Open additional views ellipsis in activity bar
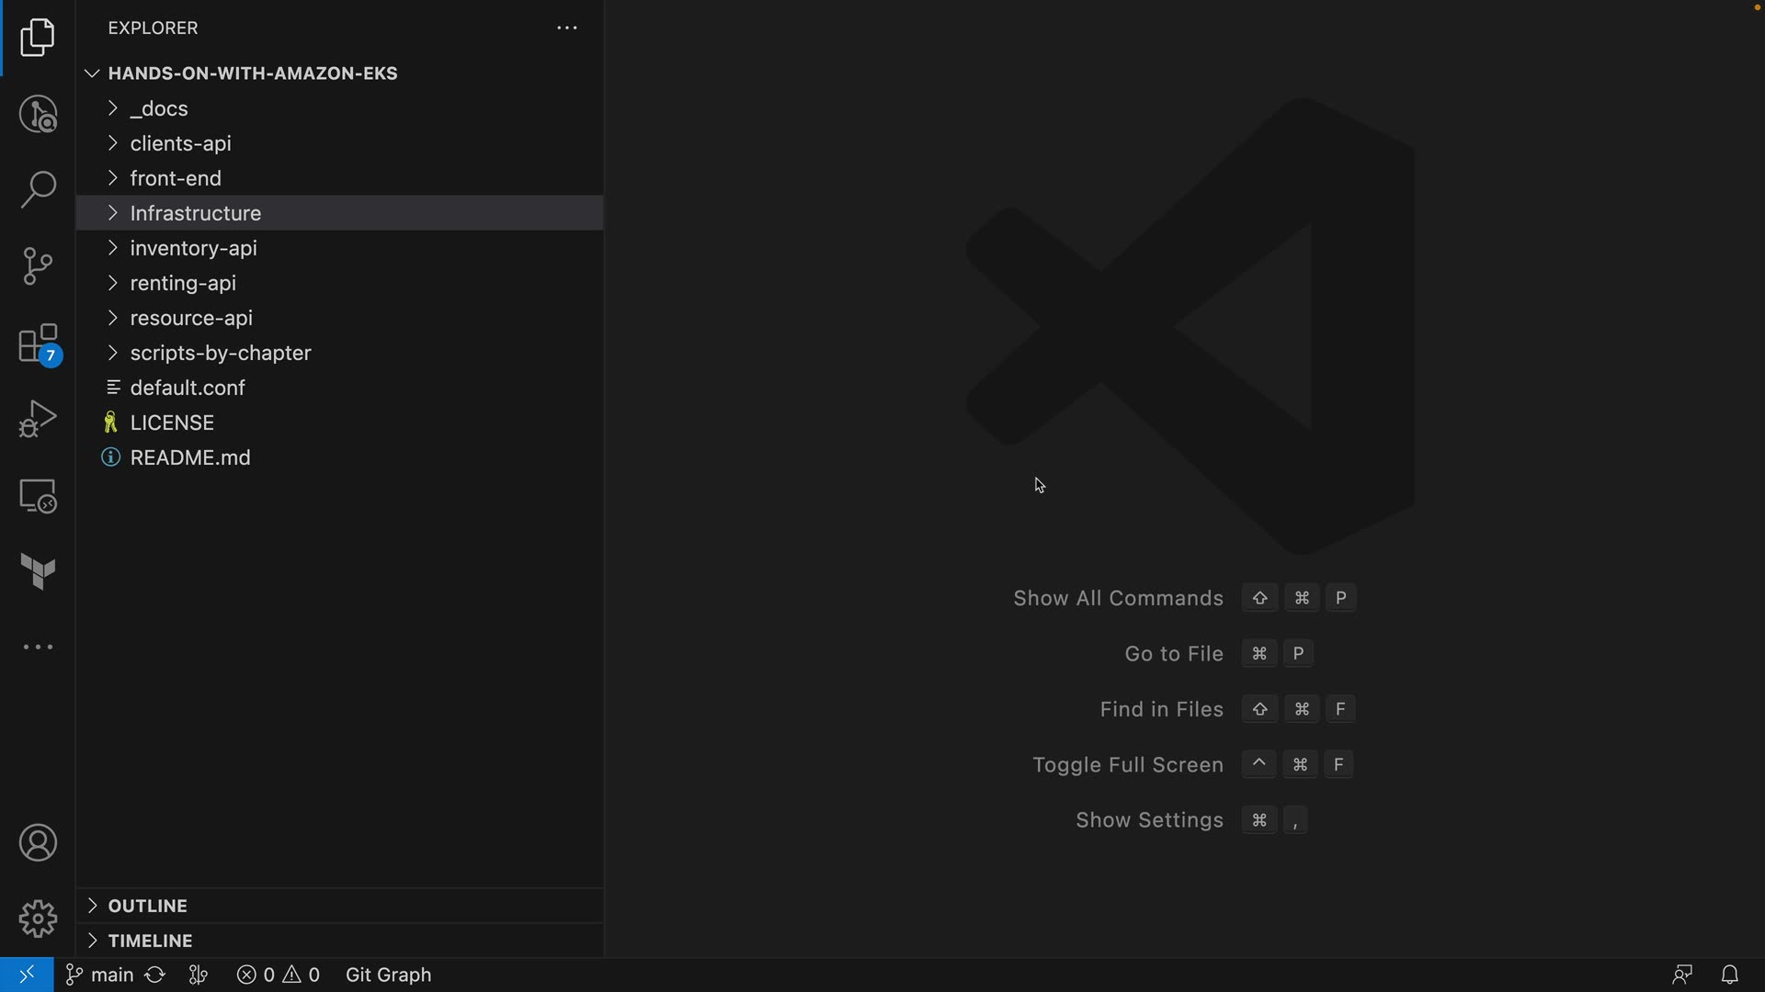The image size is (1765, 992). tap(38, 648)
